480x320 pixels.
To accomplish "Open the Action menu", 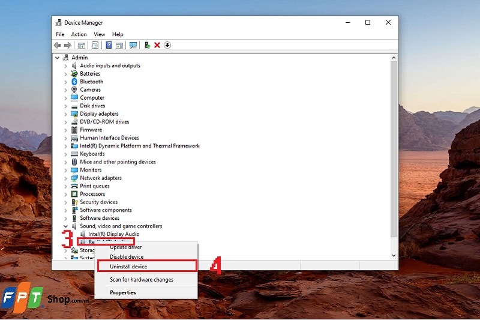I will pos(79,34).
